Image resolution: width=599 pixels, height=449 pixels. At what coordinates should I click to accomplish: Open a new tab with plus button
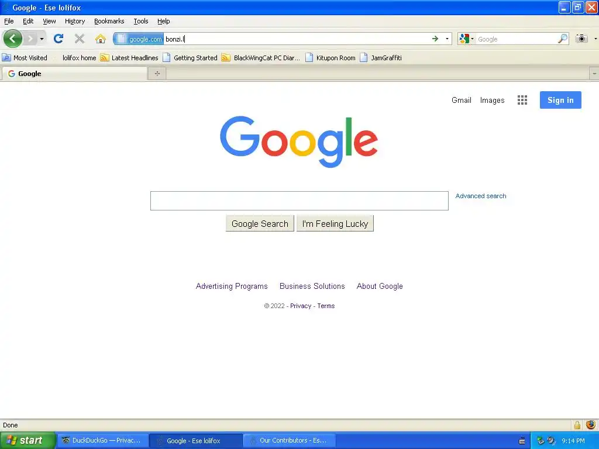pyautogui.click(x=157, y=74)
